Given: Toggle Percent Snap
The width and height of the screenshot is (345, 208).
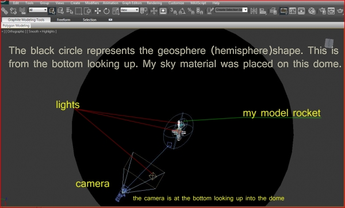Looking at the screenshot, I should pyautogui.click(x=191, y=11).
